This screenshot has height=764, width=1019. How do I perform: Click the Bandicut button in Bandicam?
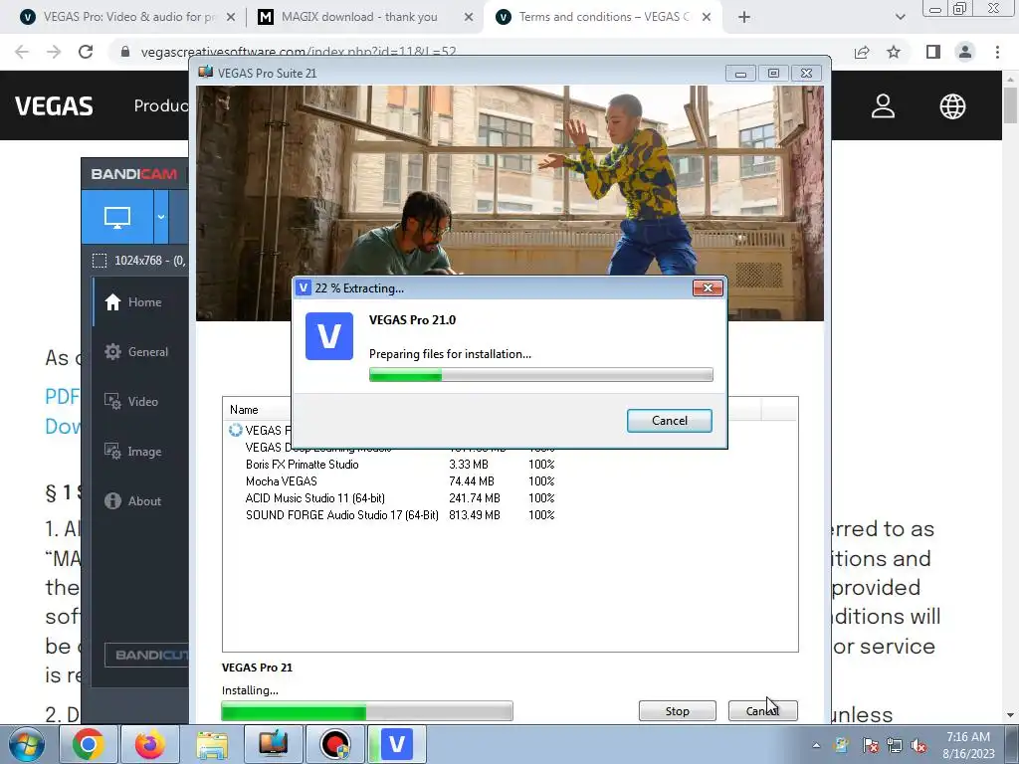tap(146, 655)
